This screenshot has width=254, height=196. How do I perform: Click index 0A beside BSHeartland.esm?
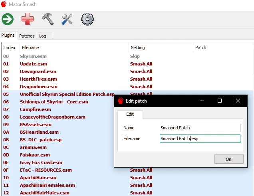click(6, 132)
